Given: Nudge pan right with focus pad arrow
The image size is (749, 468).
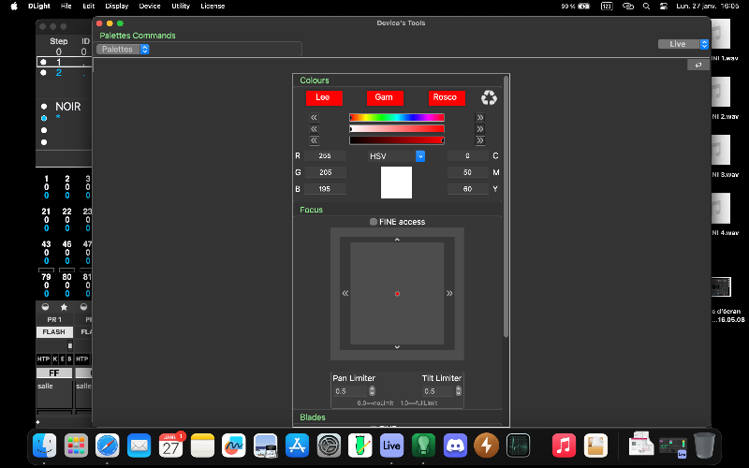Looking at the screenshot, I should point(449,293).
